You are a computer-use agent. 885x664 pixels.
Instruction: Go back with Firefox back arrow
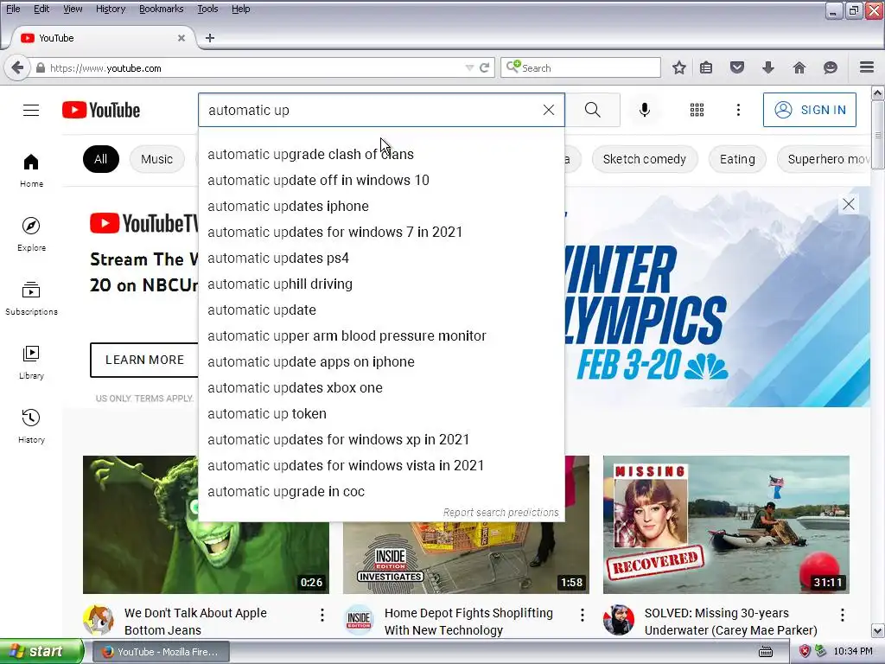pos(17,67)
